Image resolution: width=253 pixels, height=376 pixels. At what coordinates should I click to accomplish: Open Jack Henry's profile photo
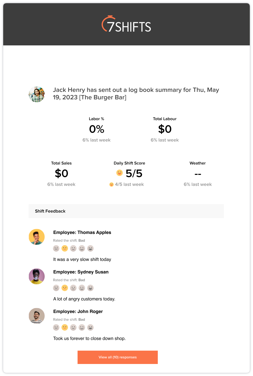[37, 94]
